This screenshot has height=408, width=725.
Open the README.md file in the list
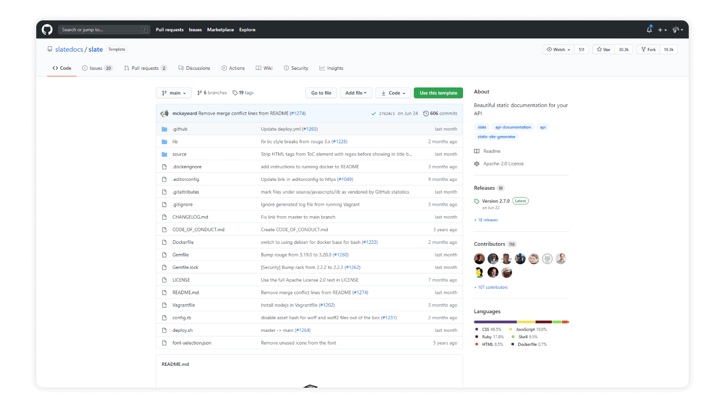(185, 293)
